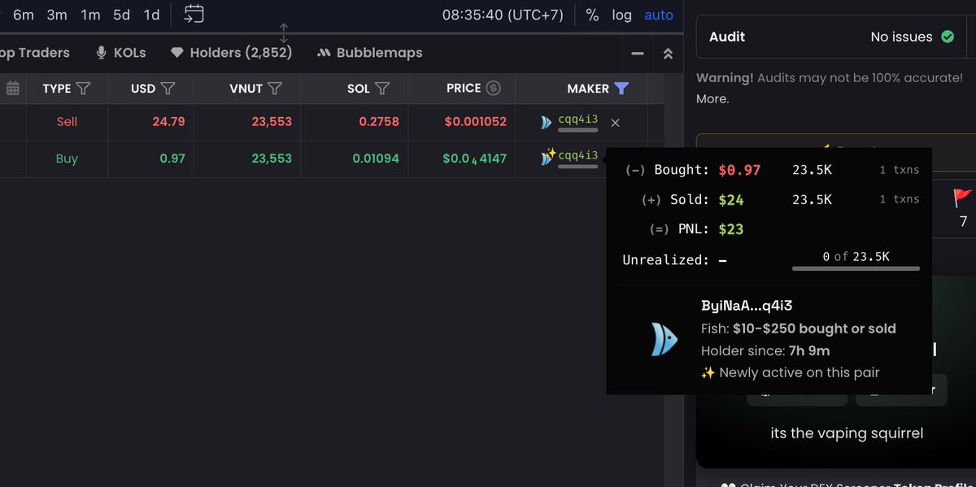Viewport: 976px width, 487px height.
Task: Click the red flag icon
Action: (963, 198)
